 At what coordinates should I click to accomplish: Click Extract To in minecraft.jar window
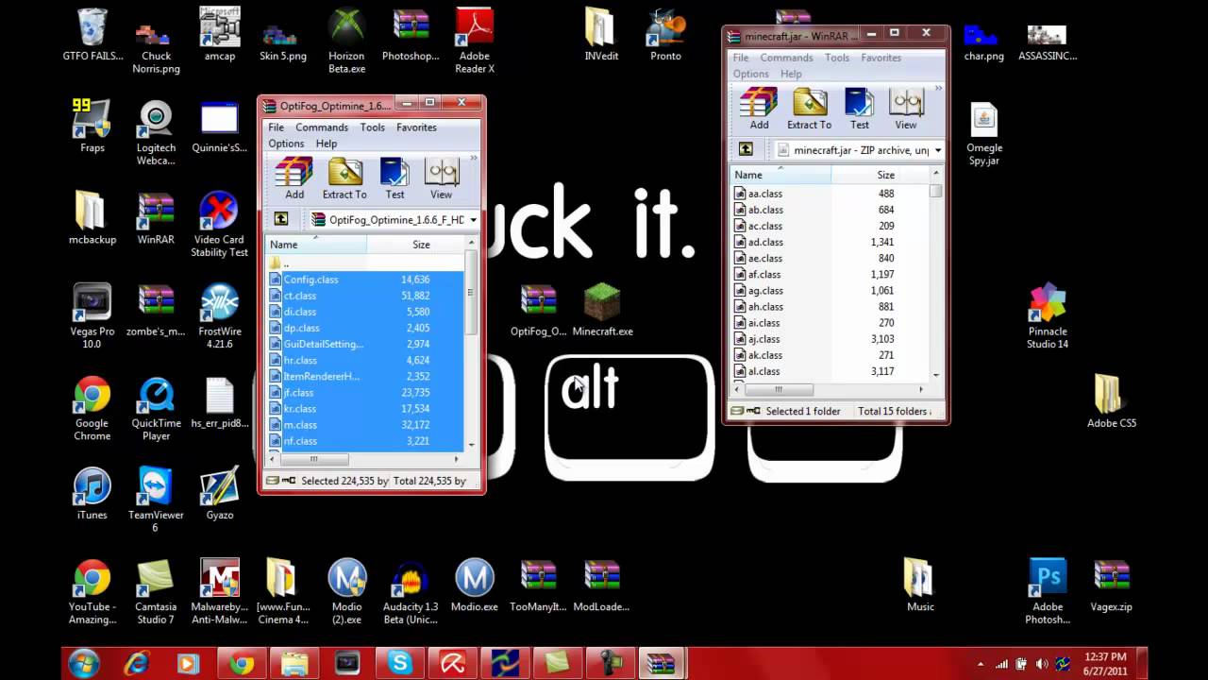809,109
